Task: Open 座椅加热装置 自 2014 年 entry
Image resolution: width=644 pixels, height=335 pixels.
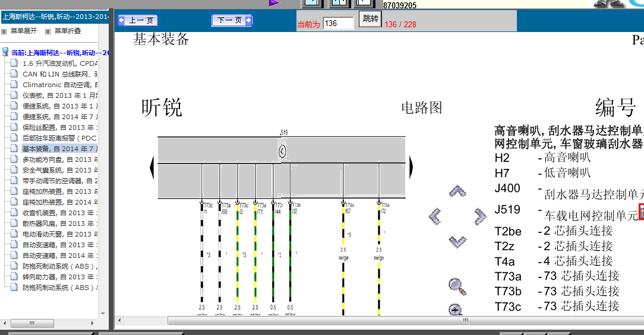Action: (60, 202)
